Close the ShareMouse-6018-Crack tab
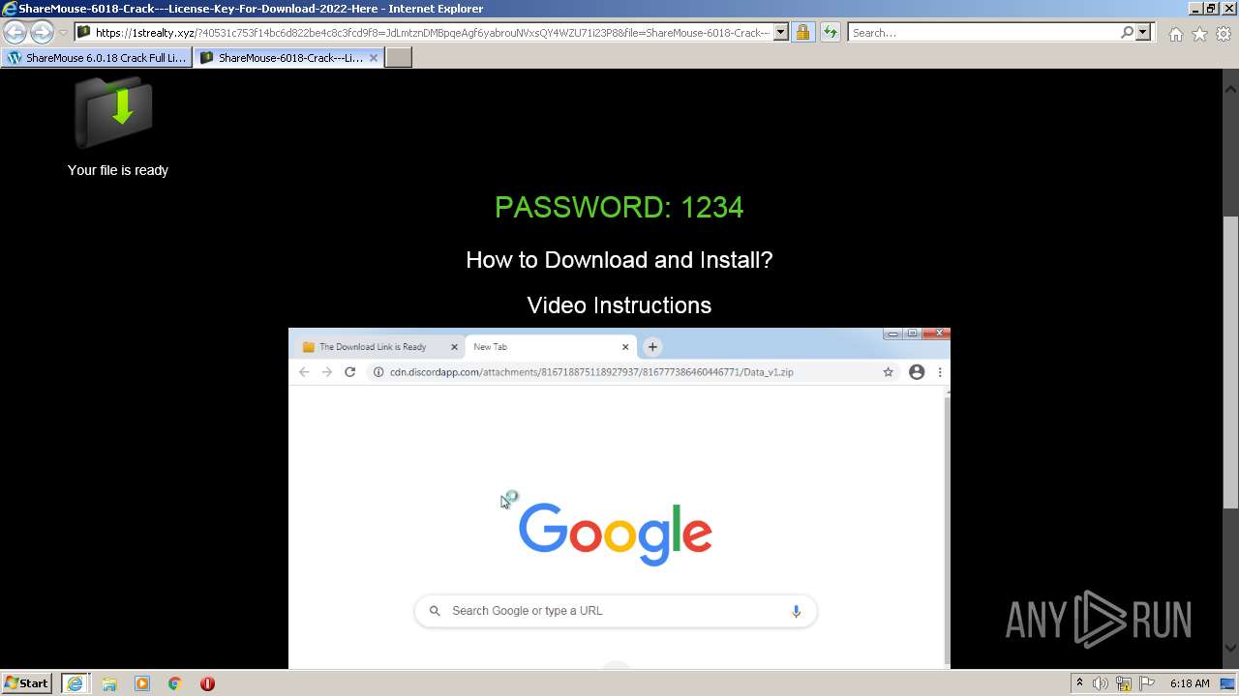 click(x=374, y=58)
